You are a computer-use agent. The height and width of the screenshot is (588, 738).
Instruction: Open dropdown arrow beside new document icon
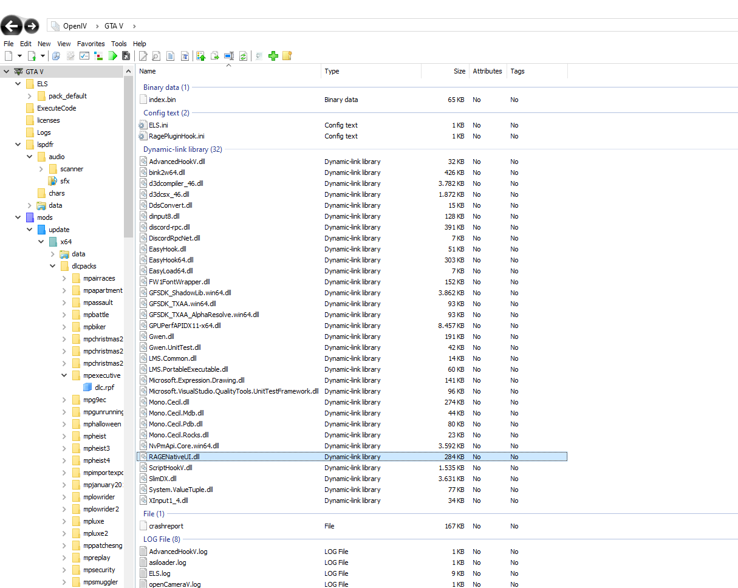pyautogui.click(x=19, y=56)
